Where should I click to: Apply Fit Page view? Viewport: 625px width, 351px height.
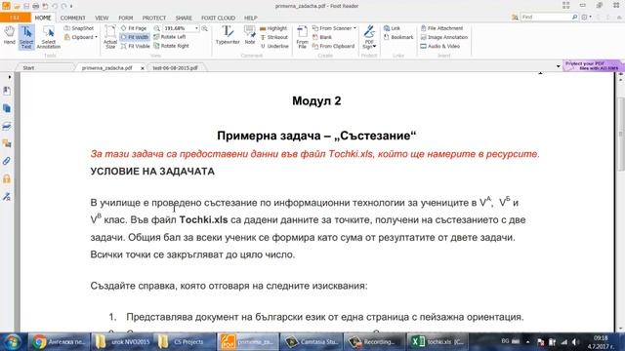coord(134,28)
